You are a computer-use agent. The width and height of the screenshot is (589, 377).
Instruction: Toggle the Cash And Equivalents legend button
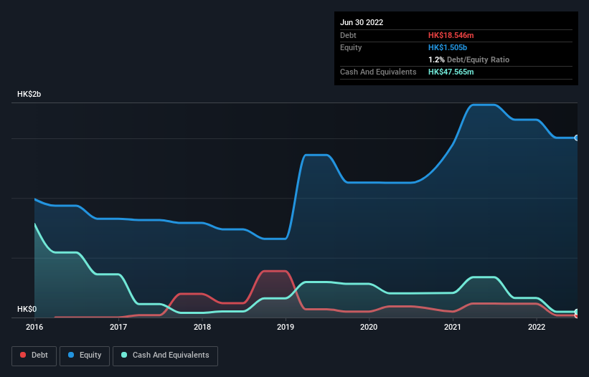tap(165, 355)
